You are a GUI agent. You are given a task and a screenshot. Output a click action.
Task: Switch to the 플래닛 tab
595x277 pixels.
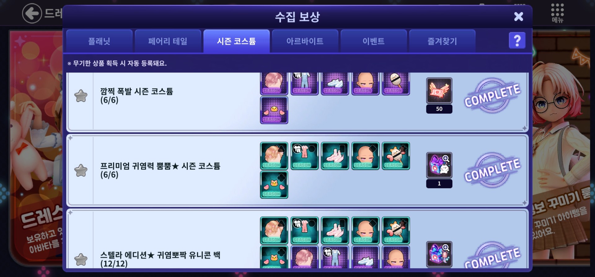99,41
